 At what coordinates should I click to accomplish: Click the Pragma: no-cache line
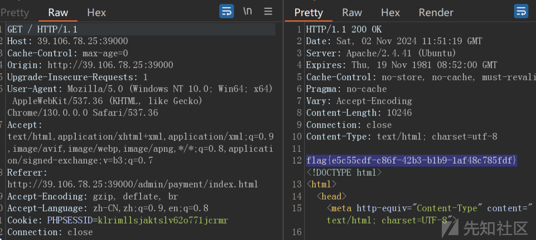click(x=346, y=89)
